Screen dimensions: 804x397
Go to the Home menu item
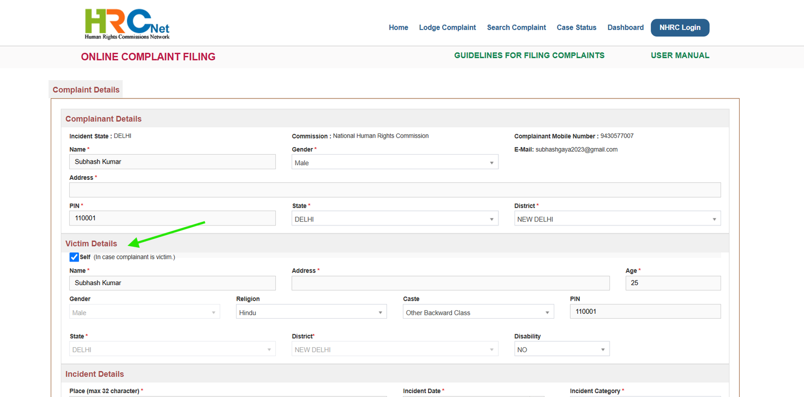[x=398, y=28]
